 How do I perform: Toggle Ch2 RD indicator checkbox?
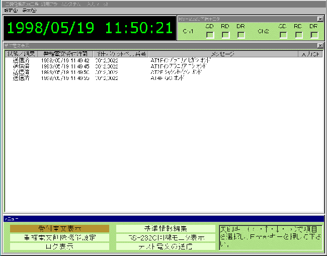[x=299, y=35]
